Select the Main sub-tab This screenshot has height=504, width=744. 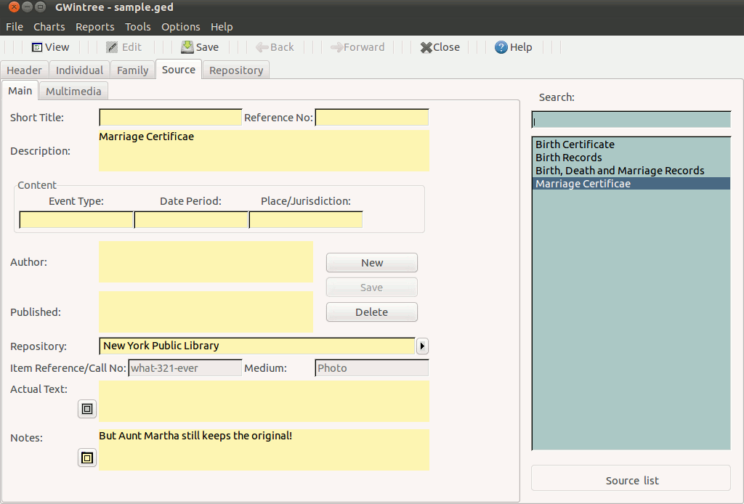pos(20,91)
